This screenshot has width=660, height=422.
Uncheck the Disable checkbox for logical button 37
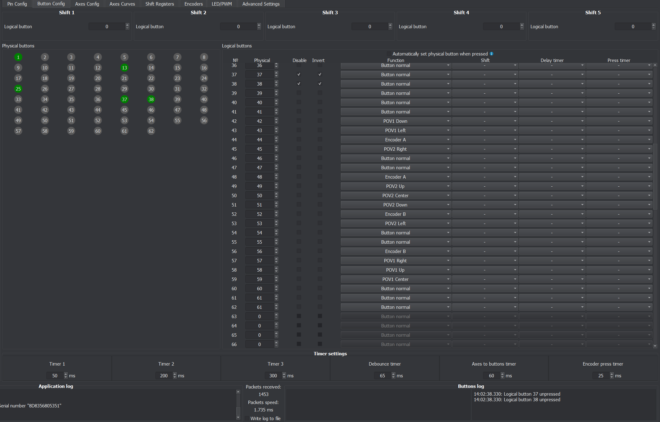point(299,74)
